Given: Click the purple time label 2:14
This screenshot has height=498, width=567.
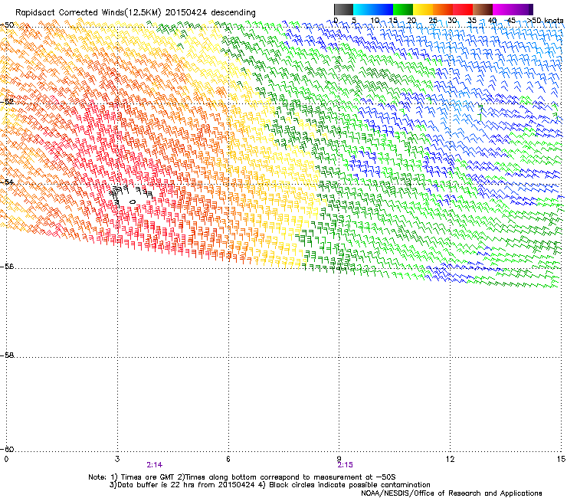Looking at the screenshot, I should pyautogui.click(x=155, y=465).
